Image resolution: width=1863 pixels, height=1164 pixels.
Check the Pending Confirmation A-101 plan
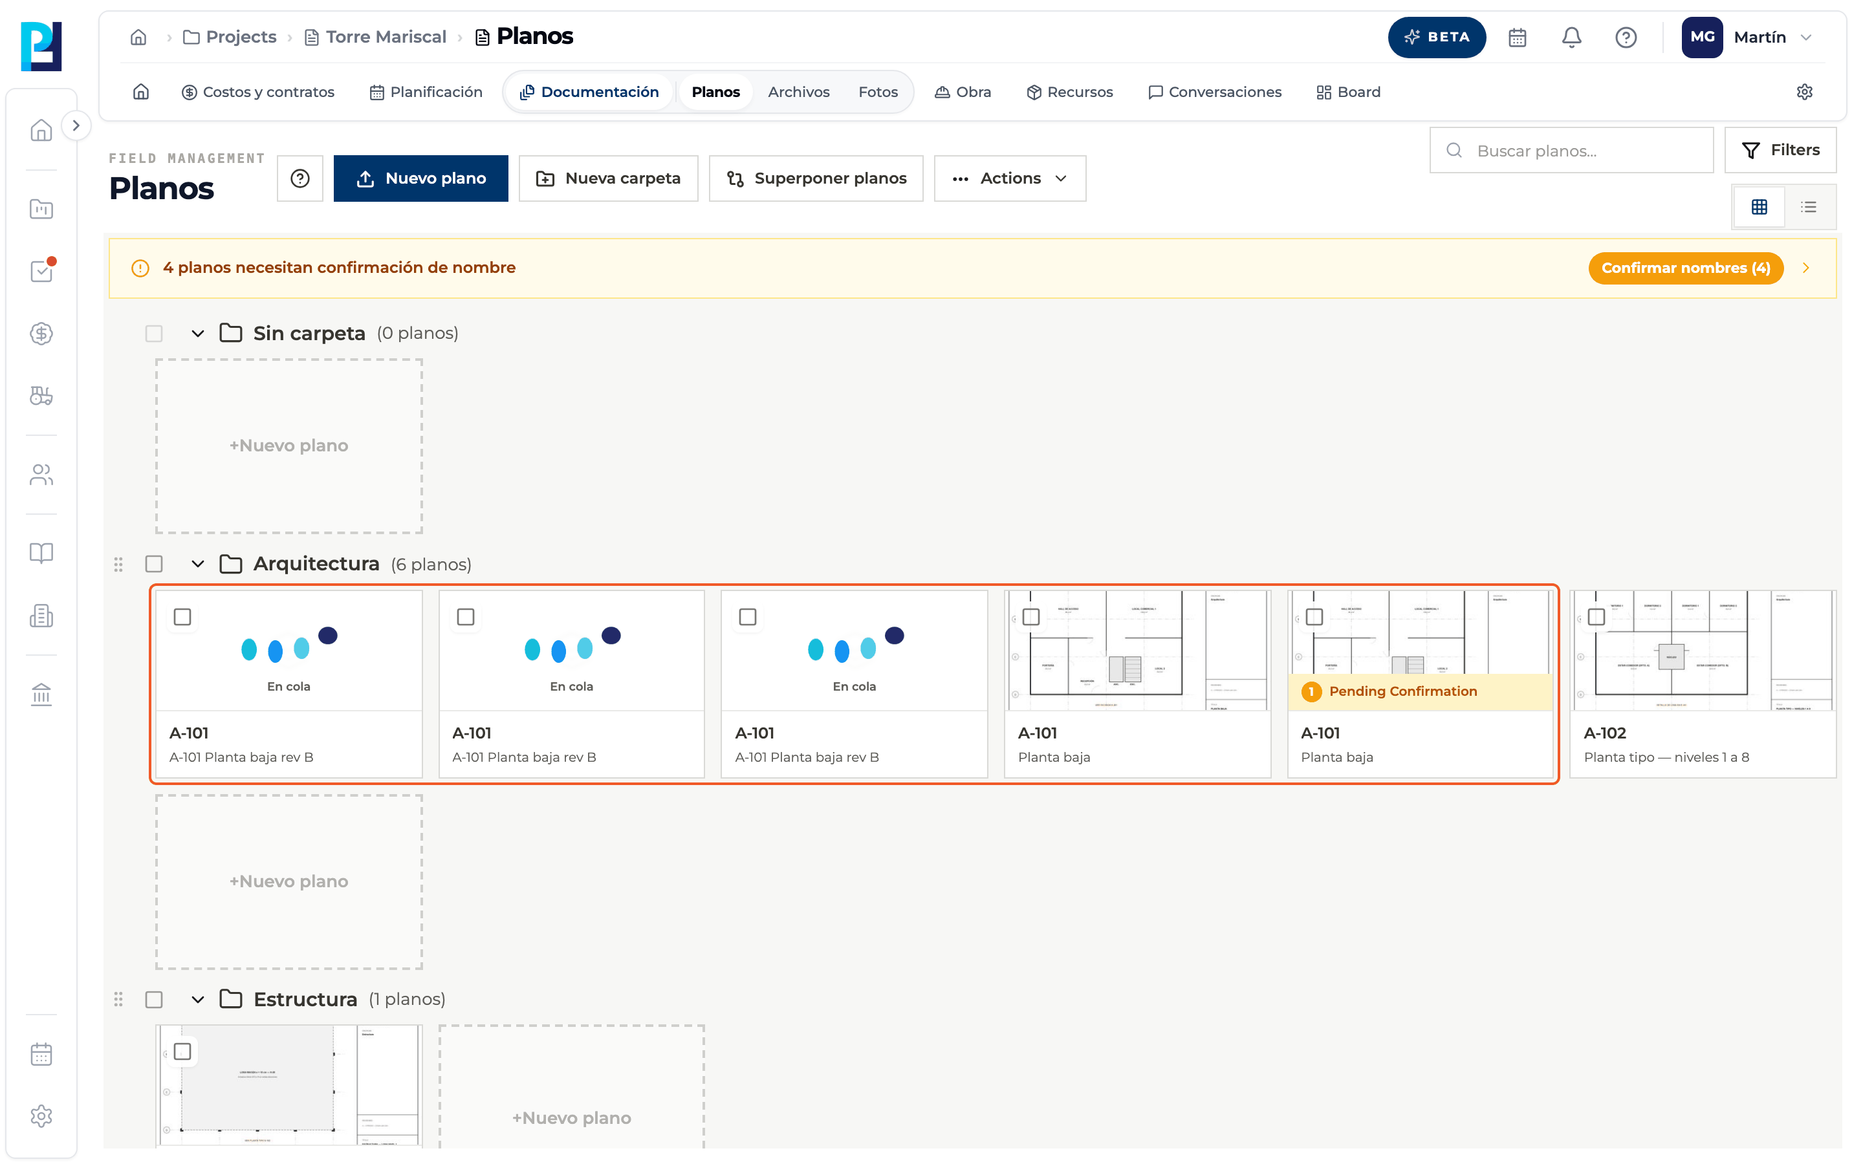tap(1314, 617)
